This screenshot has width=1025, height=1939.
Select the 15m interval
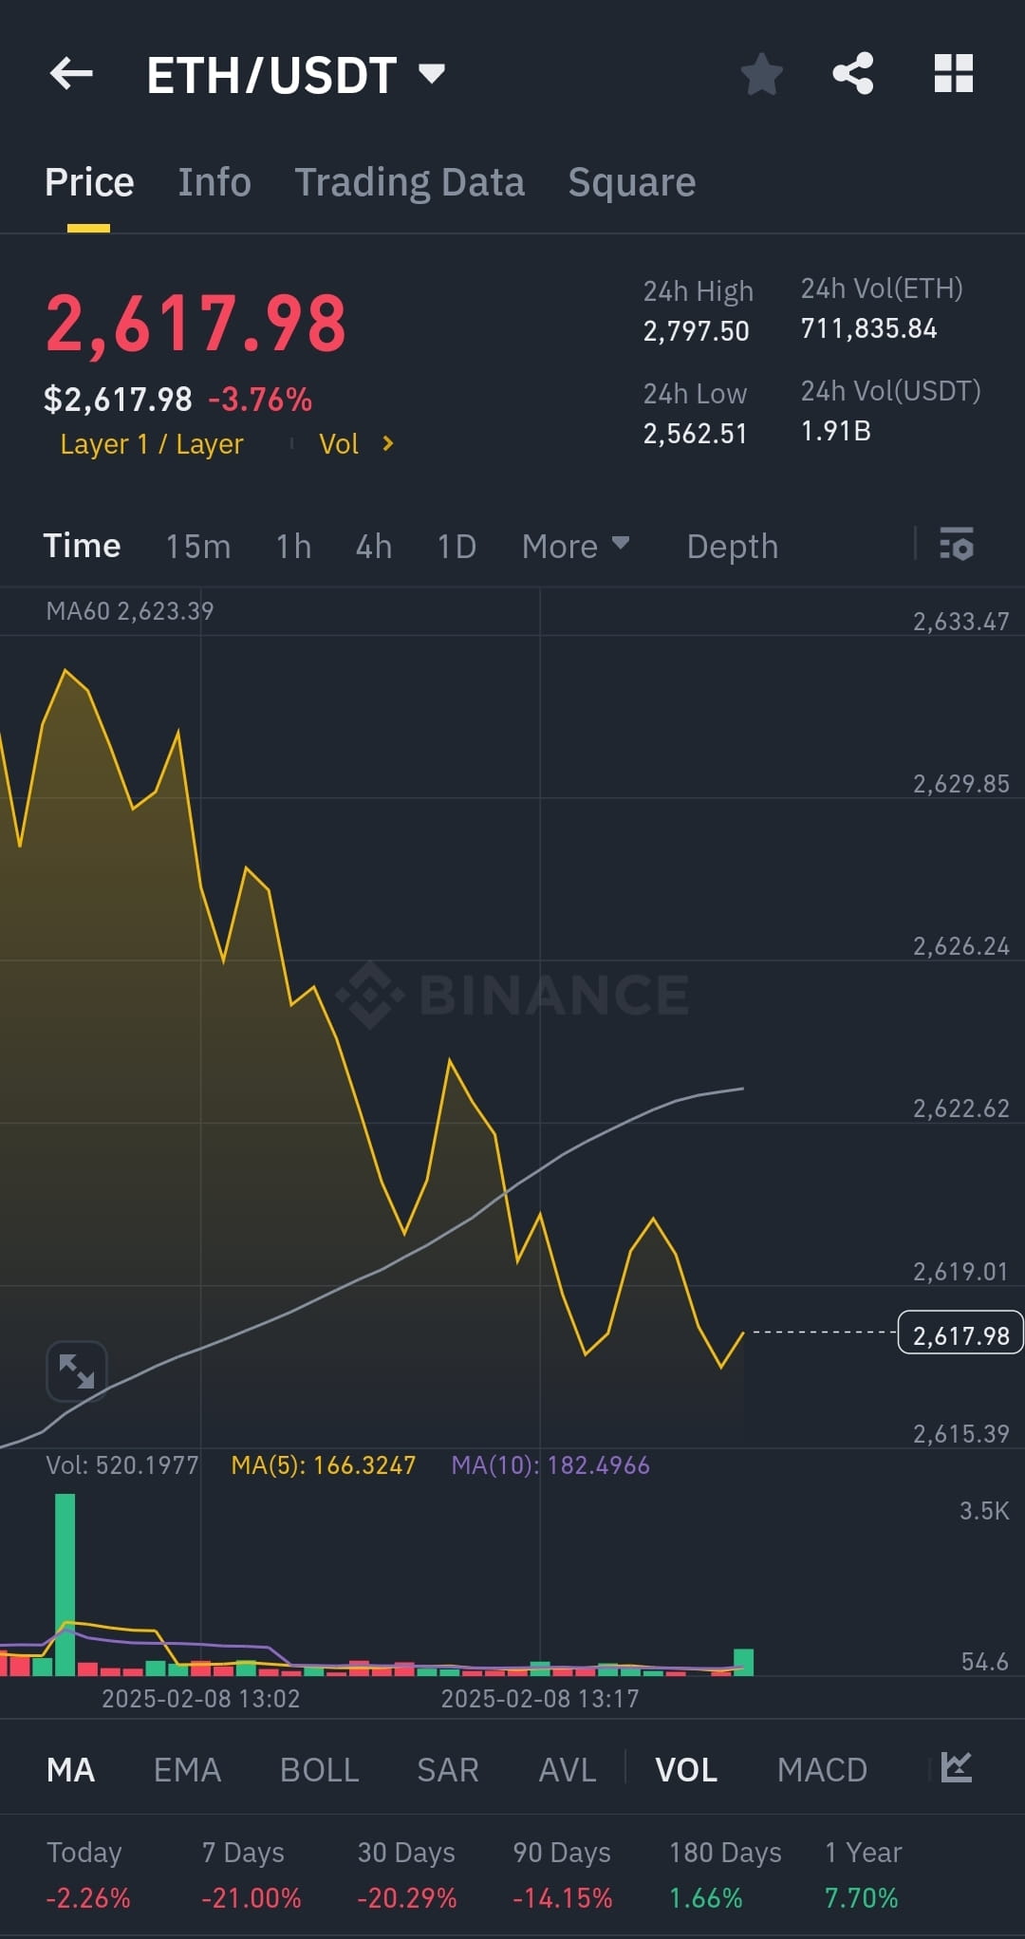(x=198, y=547)
